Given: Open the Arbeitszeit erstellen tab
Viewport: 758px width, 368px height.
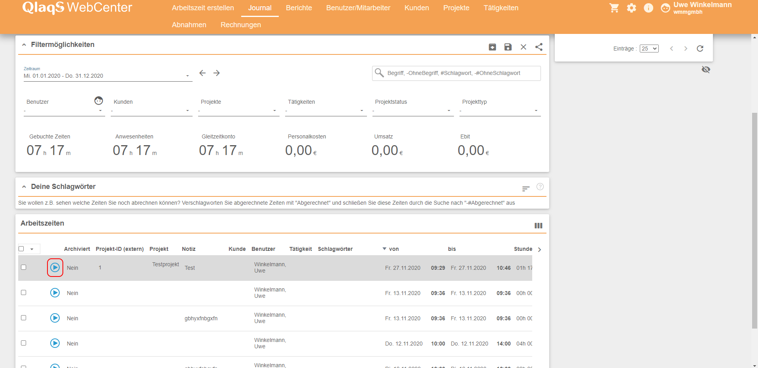Looking at the screenshot, I should pos(203,8).
